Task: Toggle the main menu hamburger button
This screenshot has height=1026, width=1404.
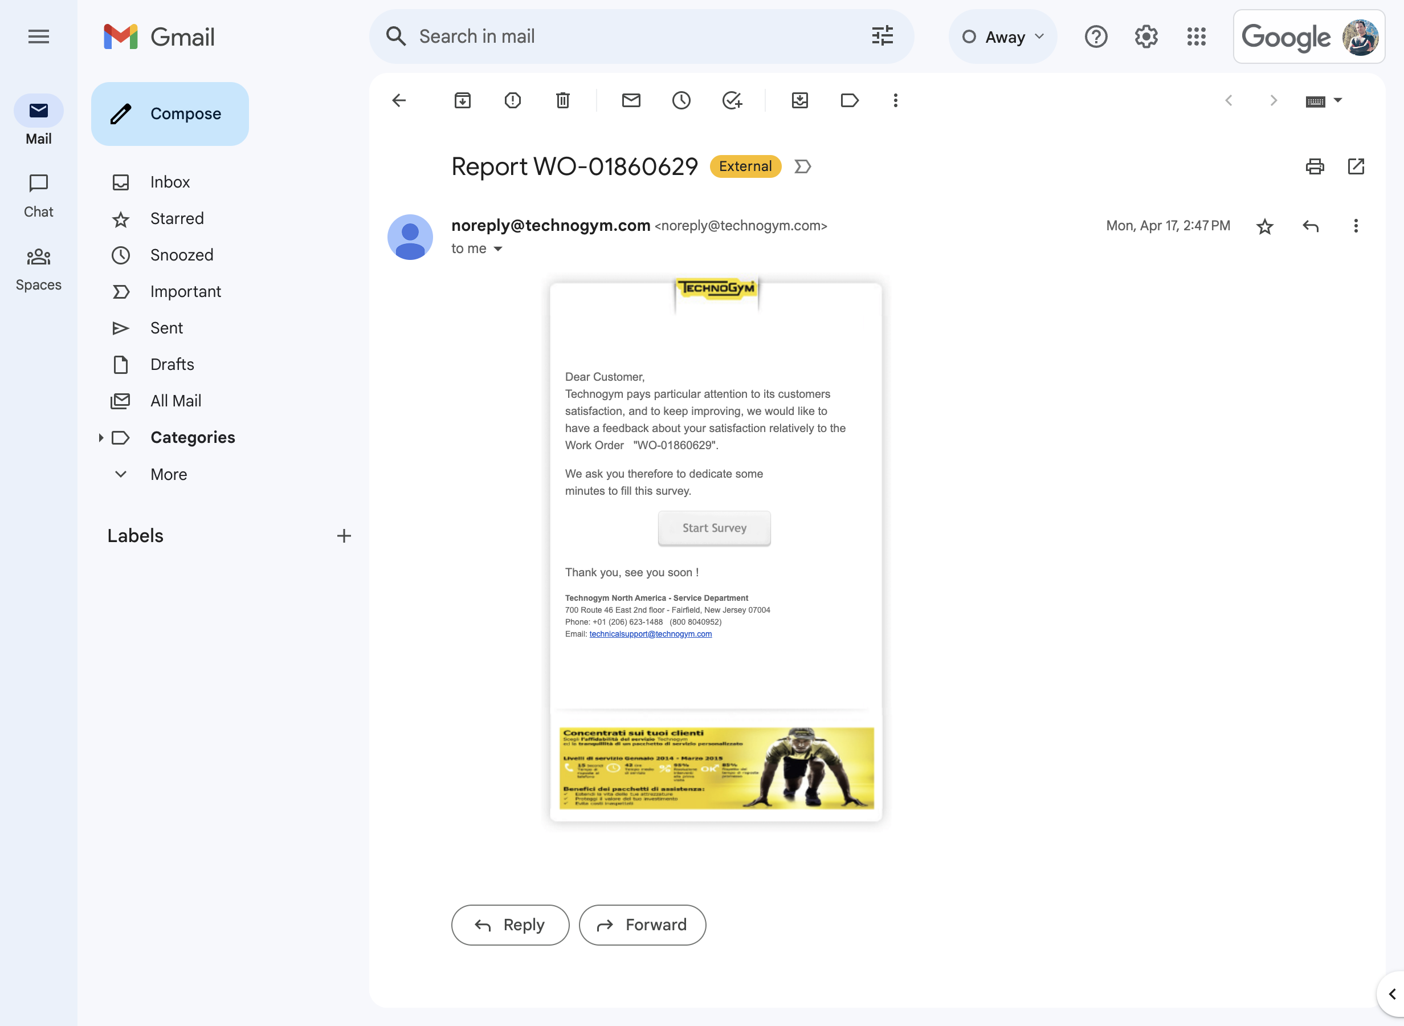Action: pos(39,36)
